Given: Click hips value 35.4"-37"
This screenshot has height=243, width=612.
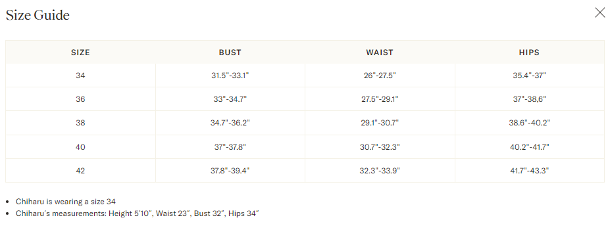Looking at the screenshot, I should pyautogui.click(x=529, y=76).
